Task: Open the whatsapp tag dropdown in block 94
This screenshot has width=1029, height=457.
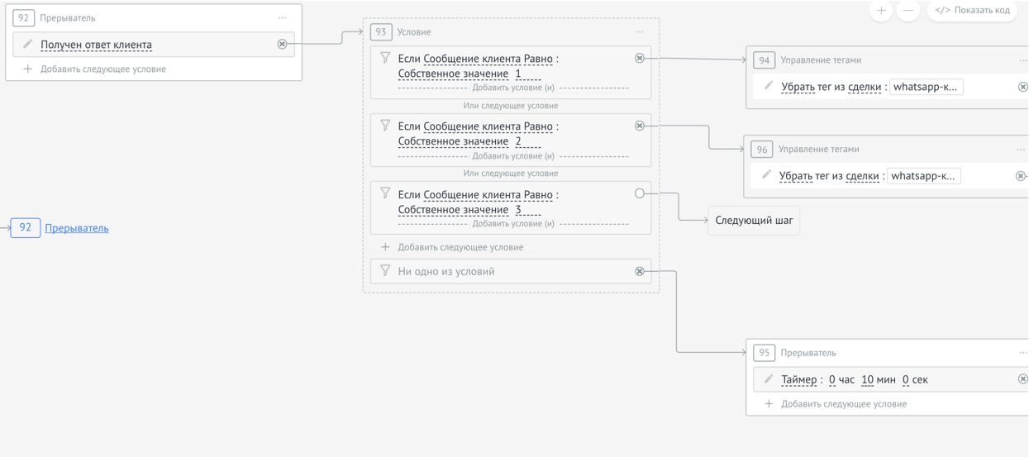Action: pos(927,87)
